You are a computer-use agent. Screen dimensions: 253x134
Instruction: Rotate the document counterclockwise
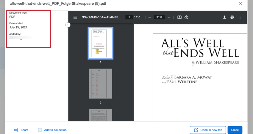click(186, 17)
